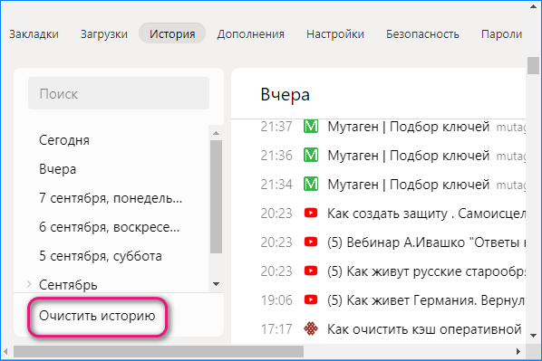Click the page vertical scrollbar thumb
The height and width of the screenshot is (361, 542).
534,65
